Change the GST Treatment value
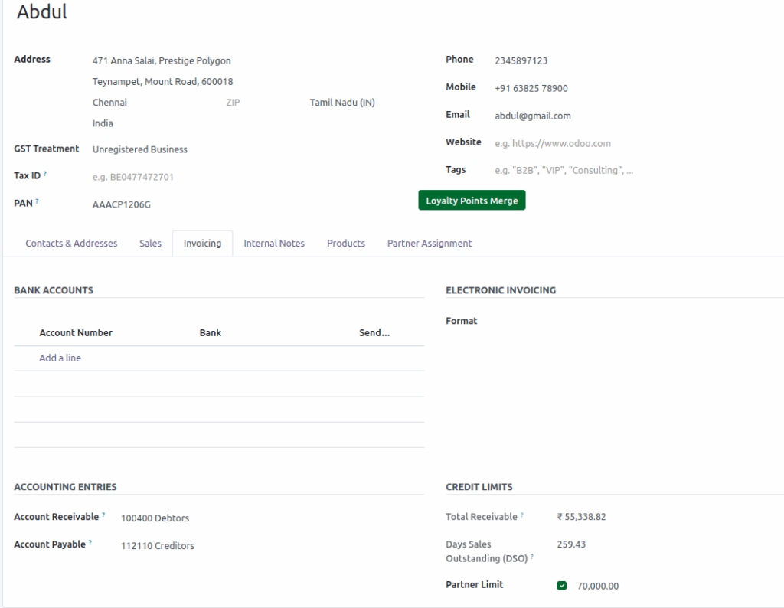This screenshot has width=784, height=608. 139,149
